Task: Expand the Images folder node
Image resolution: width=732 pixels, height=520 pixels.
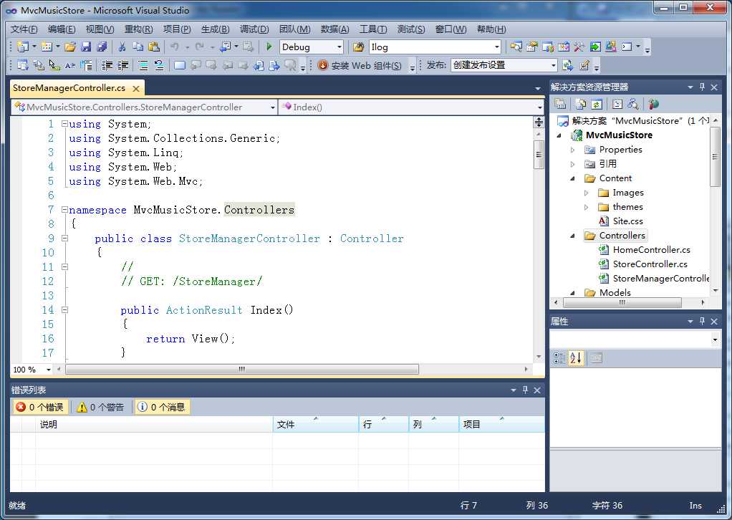Action: click(587, 193)
